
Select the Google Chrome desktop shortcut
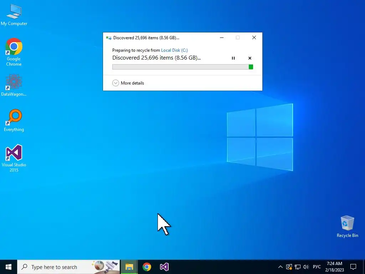point(14,52)
